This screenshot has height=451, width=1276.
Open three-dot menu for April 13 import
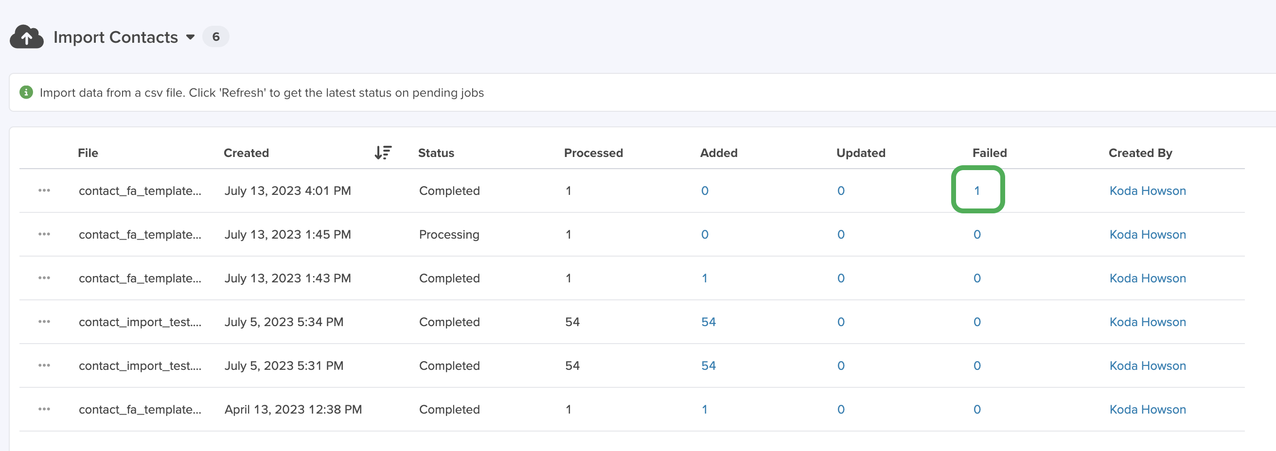44,409
